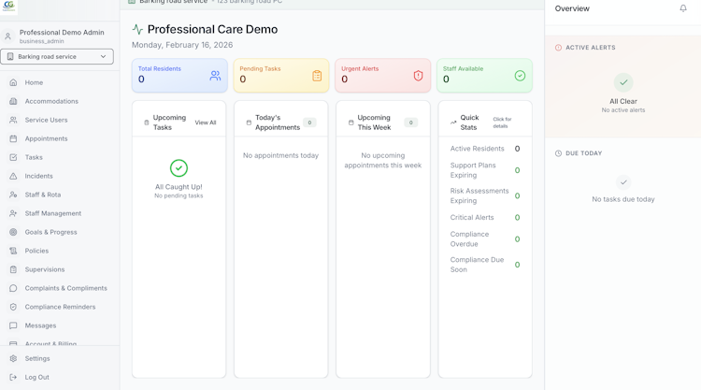Screen dimensions: 701x390
Task: Click the Quick Stats 'Click for details' link
Action: pyautogui.click(x=502, y=123)
